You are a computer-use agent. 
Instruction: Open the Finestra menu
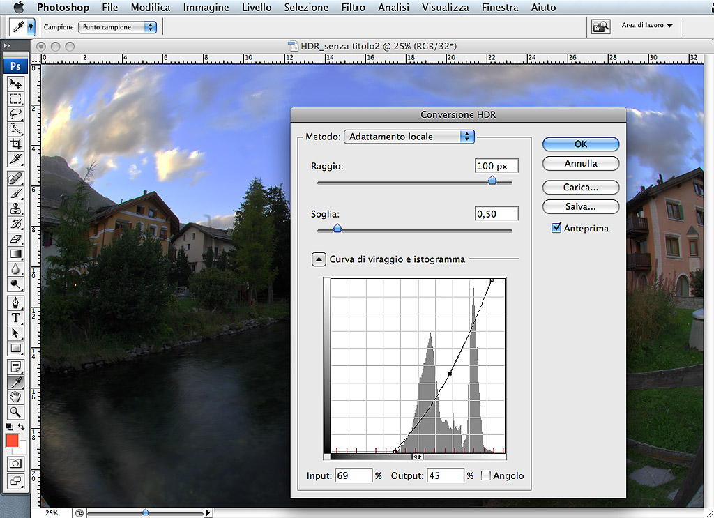[x=499, y=7]
